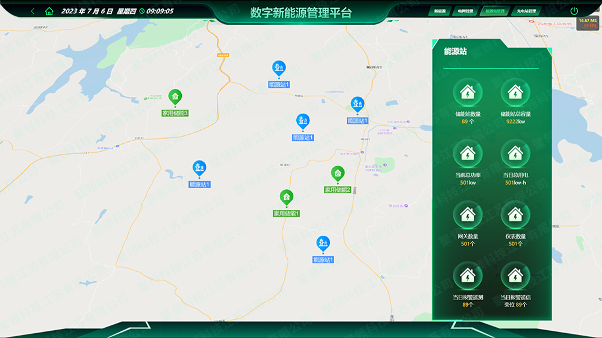Click the 89个 value under 当日报警遥测
The width and height of the screenshot is (602, 338).
(468, 305)
